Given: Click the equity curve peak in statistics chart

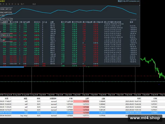Looking at the screenshot, I should pyautogui.click(x=108, y=6).
